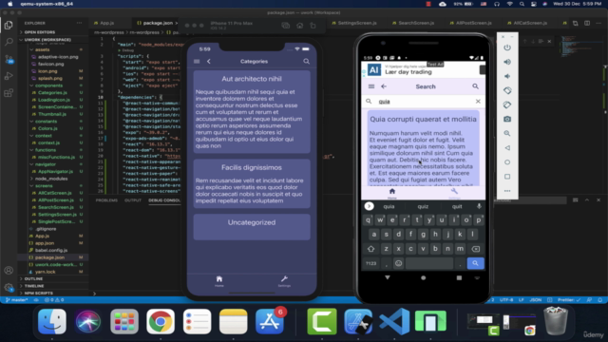Rotate emulator left
Image resolution: width=608 pixels, height=342 pixels.
pos(507,90)
